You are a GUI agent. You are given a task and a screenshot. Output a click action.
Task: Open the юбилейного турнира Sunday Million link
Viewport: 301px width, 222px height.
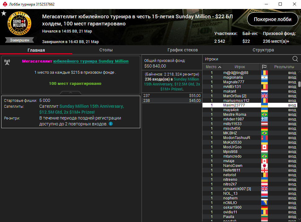pos(91,61)
